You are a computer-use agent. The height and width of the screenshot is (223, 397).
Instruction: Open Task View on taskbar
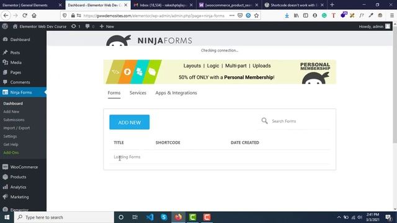pyautogui.click(x=135, y=217)
